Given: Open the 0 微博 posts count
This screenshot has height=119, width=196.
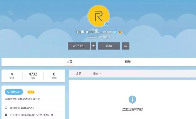Looking at the screenshot, I should pos(54,76).
